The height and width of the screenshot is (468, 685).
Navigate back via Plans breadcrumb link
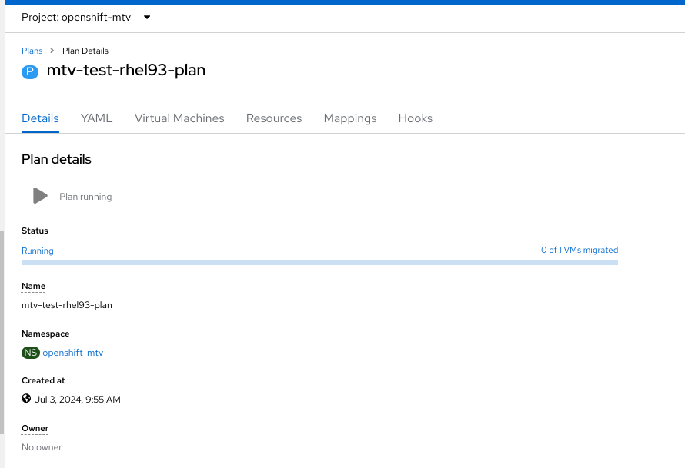[32, 51]
